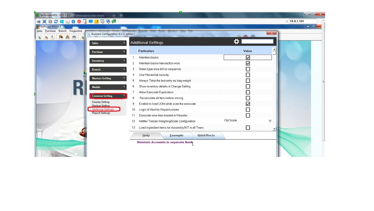The width and height of the screenshot is (374, 211).
Task: Expand the Mobile section in sidebar
Action: pyautogui.click(x=108, y=87)
